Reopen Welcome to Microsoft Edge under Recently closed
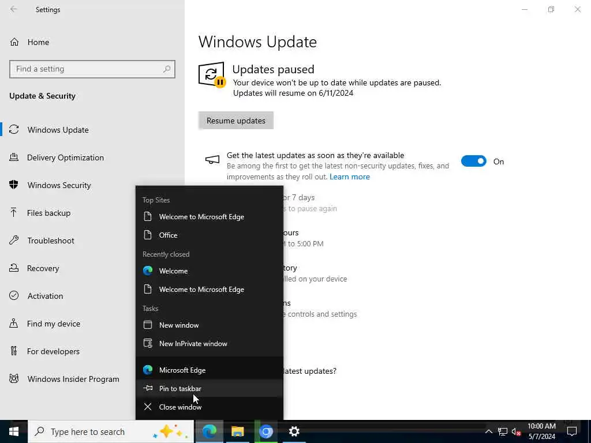 pyautogui.click(x=209, y=290)
